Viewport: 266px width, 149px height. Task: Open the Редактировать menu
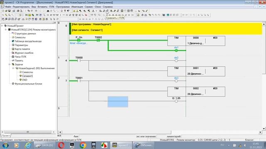[21, 7]
